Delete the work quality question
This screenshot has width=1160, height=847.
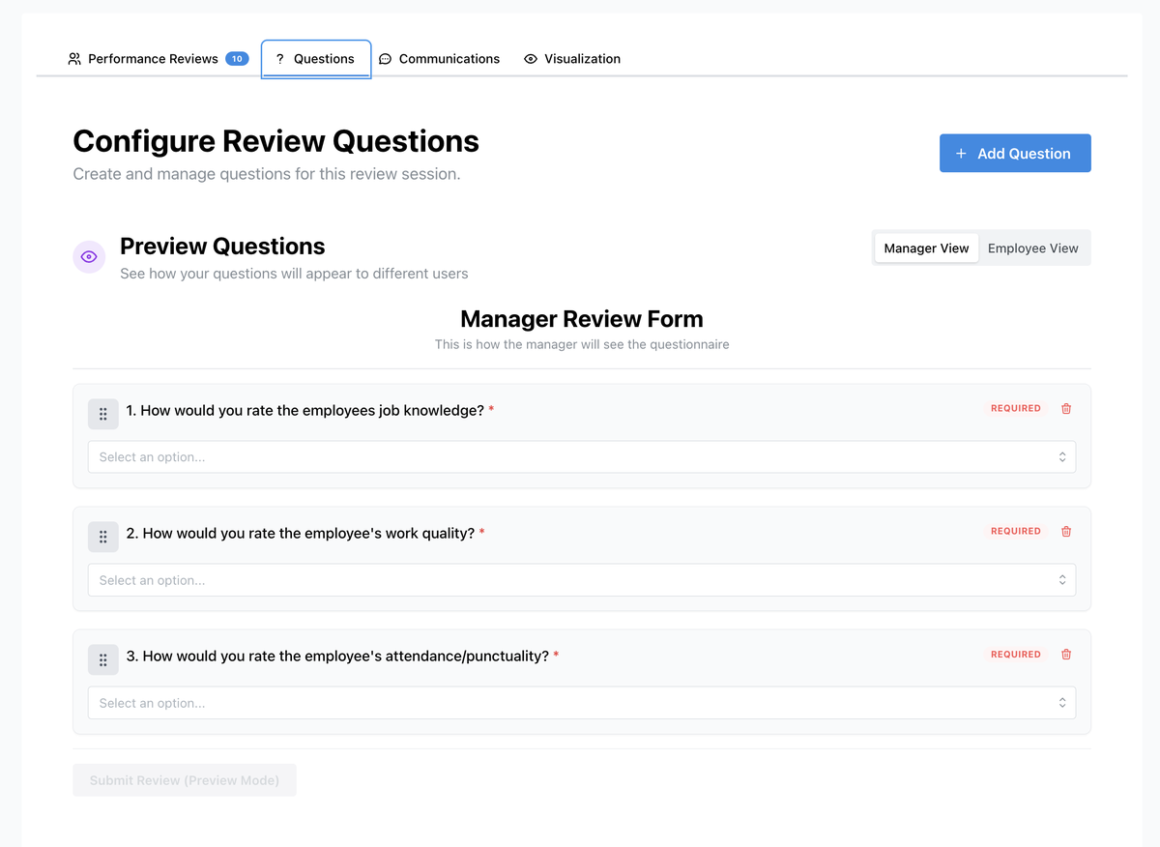(1066, 532)
